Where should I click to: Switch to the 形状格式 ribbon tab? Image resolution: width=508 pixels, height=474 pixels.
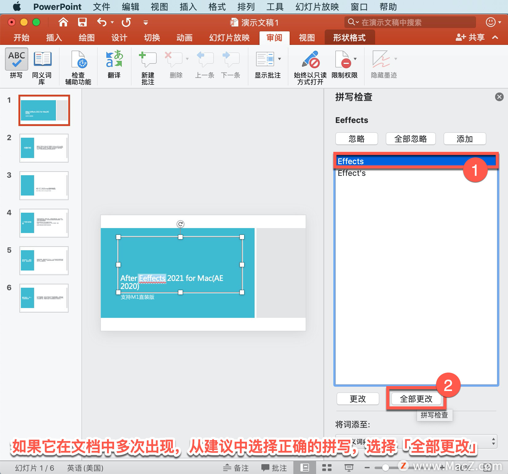tap(350, 38)
